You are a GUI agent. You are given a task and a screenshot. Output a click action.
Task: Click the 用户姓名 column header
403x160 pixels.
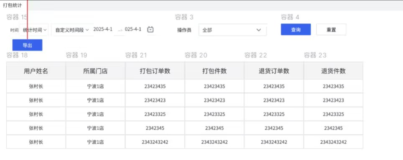click(36, 71)
